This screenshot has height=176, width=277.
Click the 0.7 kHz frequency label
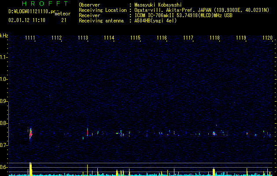(4, 145)
